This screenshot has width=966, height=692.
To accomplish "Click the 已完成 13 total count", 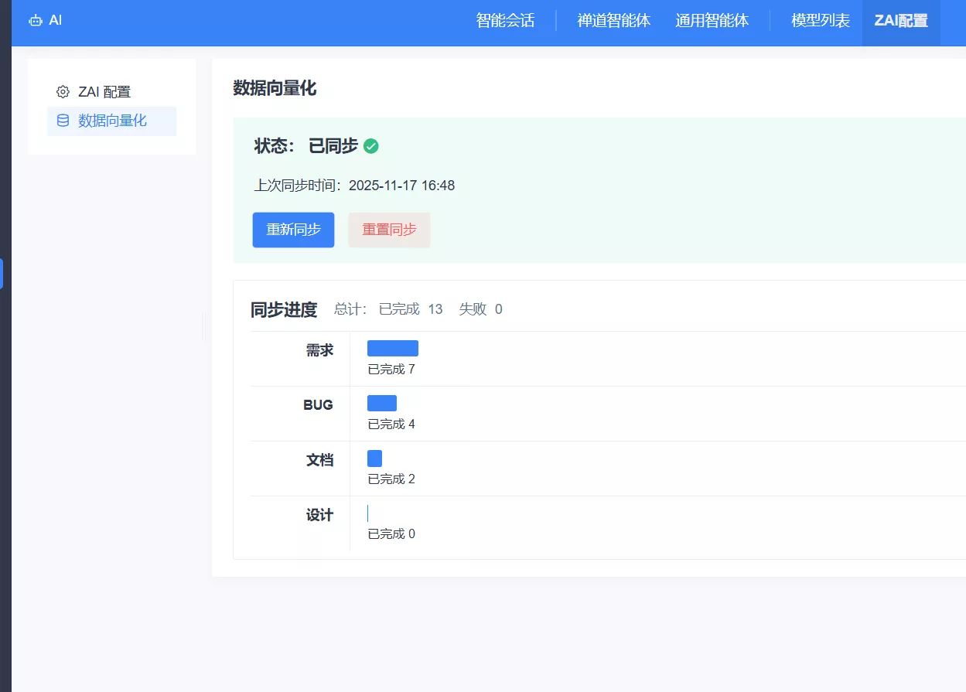I will (410, 309).
